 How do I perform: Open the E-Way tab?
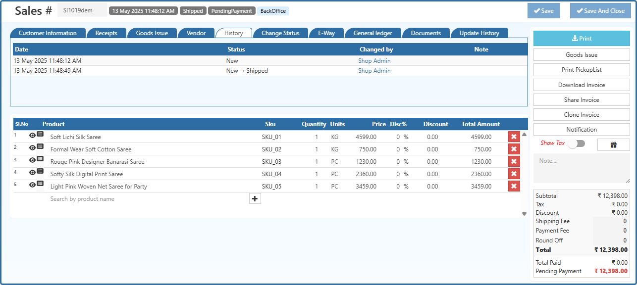(x=326, y=33)
